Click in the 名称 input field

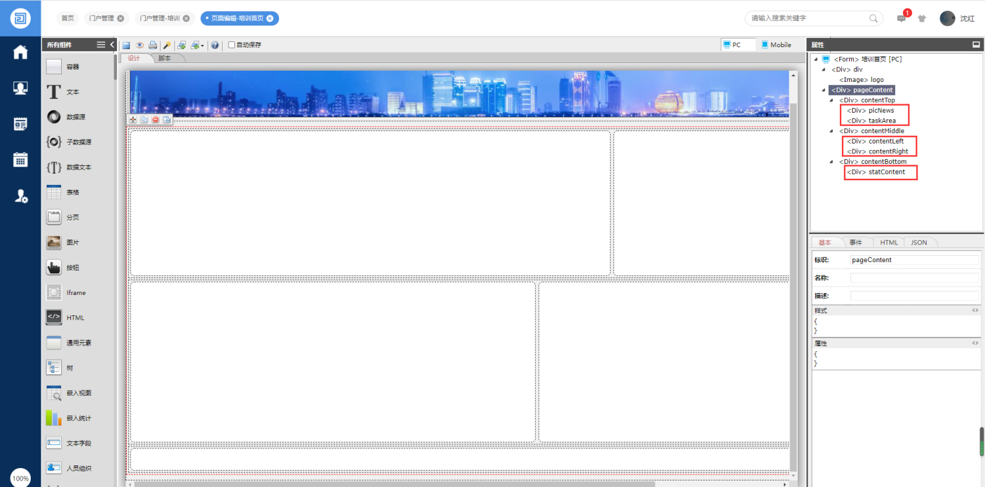point(915,278)
